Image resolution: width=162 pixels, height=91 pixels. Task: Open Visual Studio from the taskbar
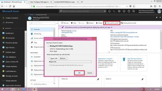coord(29,89)
